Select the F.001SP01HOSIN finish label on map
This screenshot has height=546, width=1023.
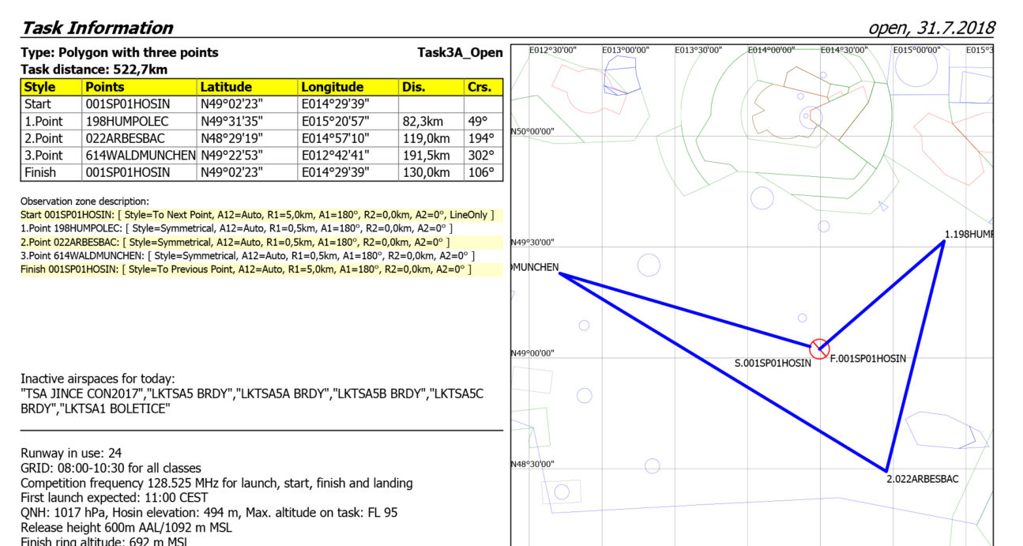click(867, 359)
